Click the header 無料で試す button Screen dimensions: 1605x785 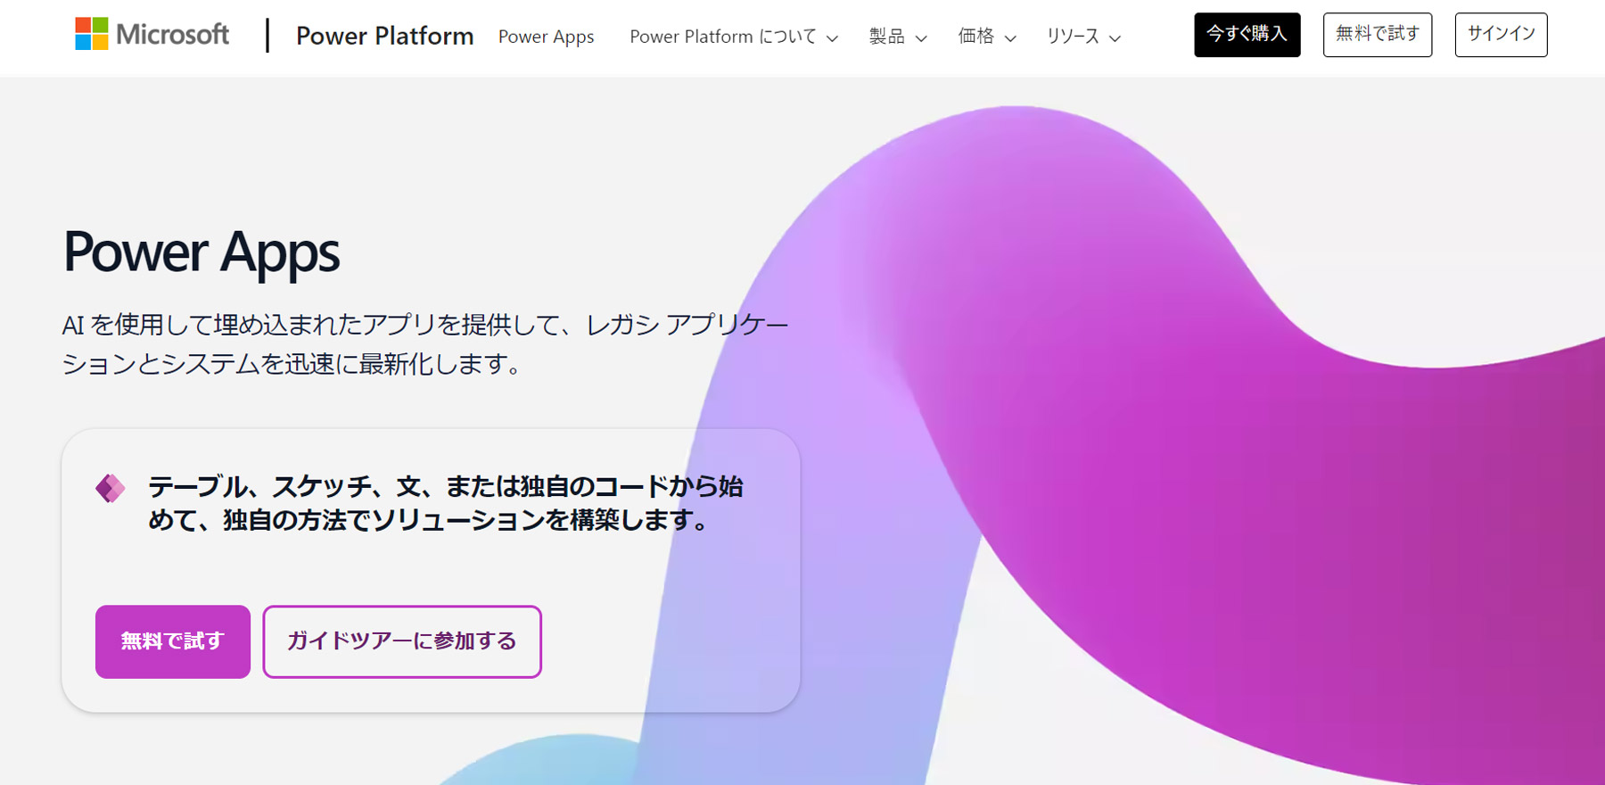click(1377, 35)
